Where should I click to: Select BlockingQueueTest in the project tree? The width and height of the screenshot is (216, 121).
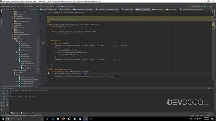pyautogui.click(x=28, y=77)
